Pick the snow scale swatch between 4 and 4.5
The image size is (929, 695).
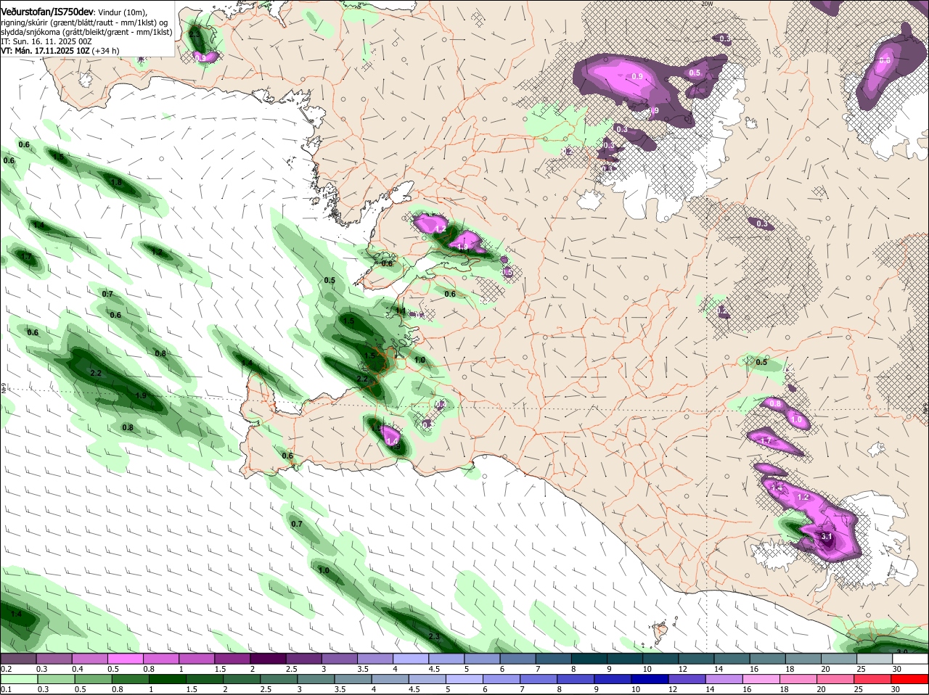pyautogui.click(x=412, y=659)
